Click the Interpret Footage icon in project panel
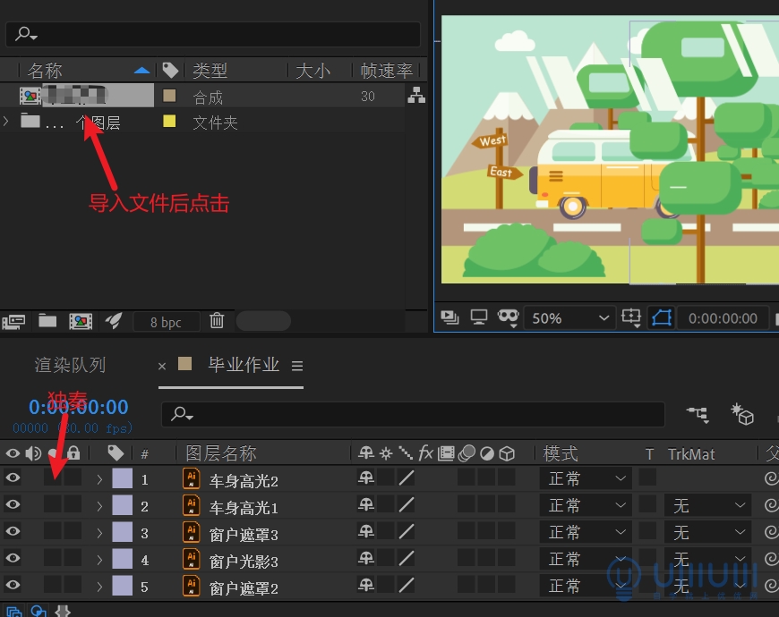 tap(14, 321)
